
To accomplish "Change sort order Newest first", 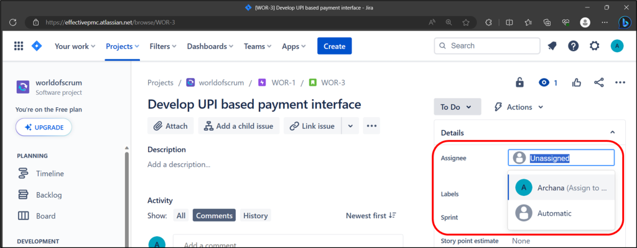I will (371, 216).
